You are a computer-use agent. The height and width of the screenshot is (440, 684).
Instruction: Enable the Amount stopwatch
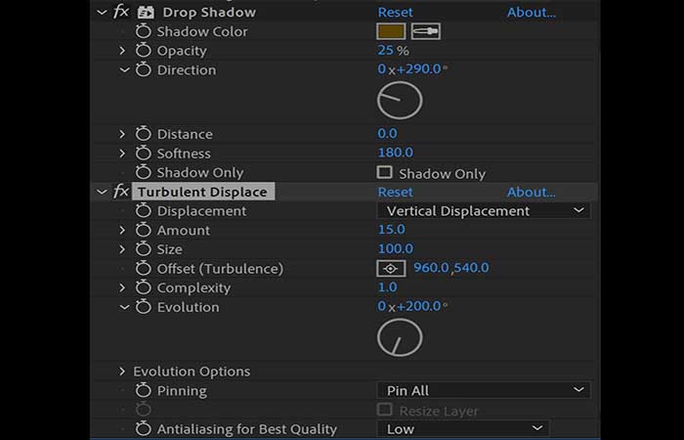tap(143, 230)
